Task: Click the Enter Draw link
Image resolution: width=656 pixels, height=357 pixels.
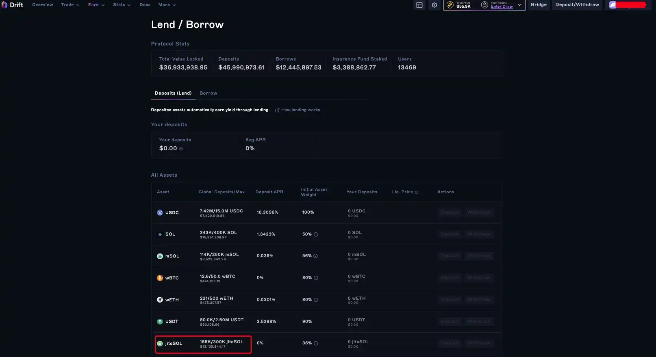Action: point(502,6)
